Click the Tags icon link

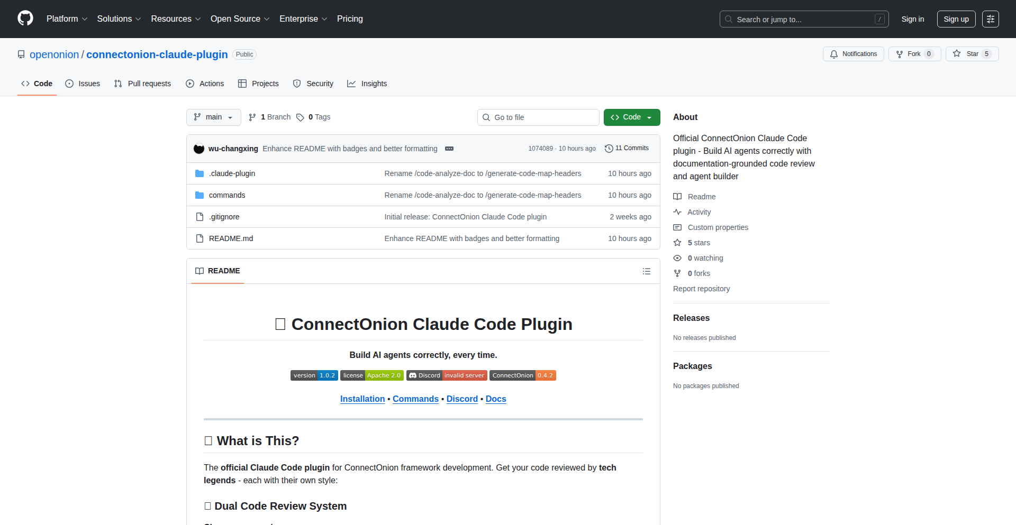300,117
